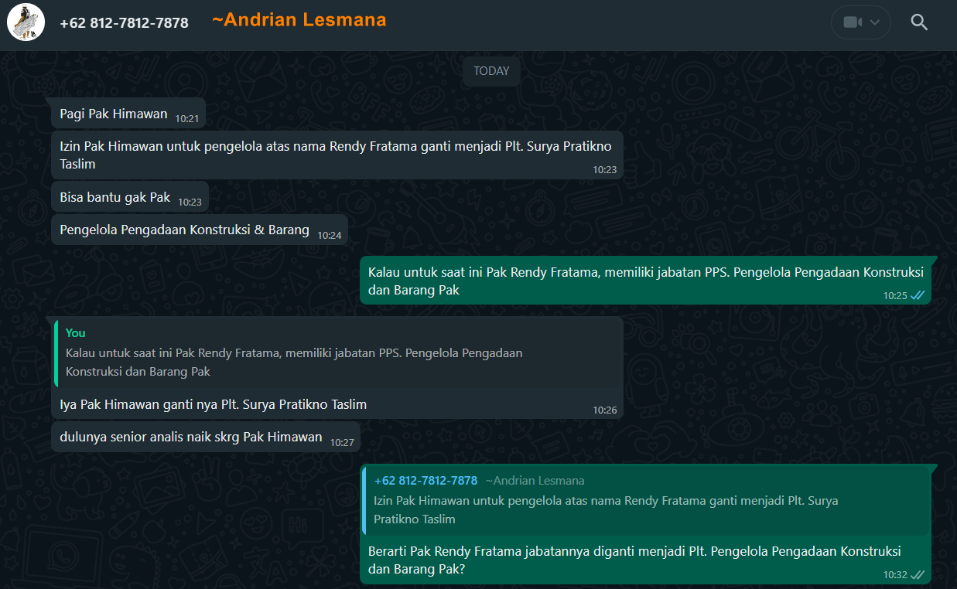The height and width of the screenshot is (589, 957).
Task: Click the green "Kalau untuk saat ini" bubble
Action: (x=645, y=281)
